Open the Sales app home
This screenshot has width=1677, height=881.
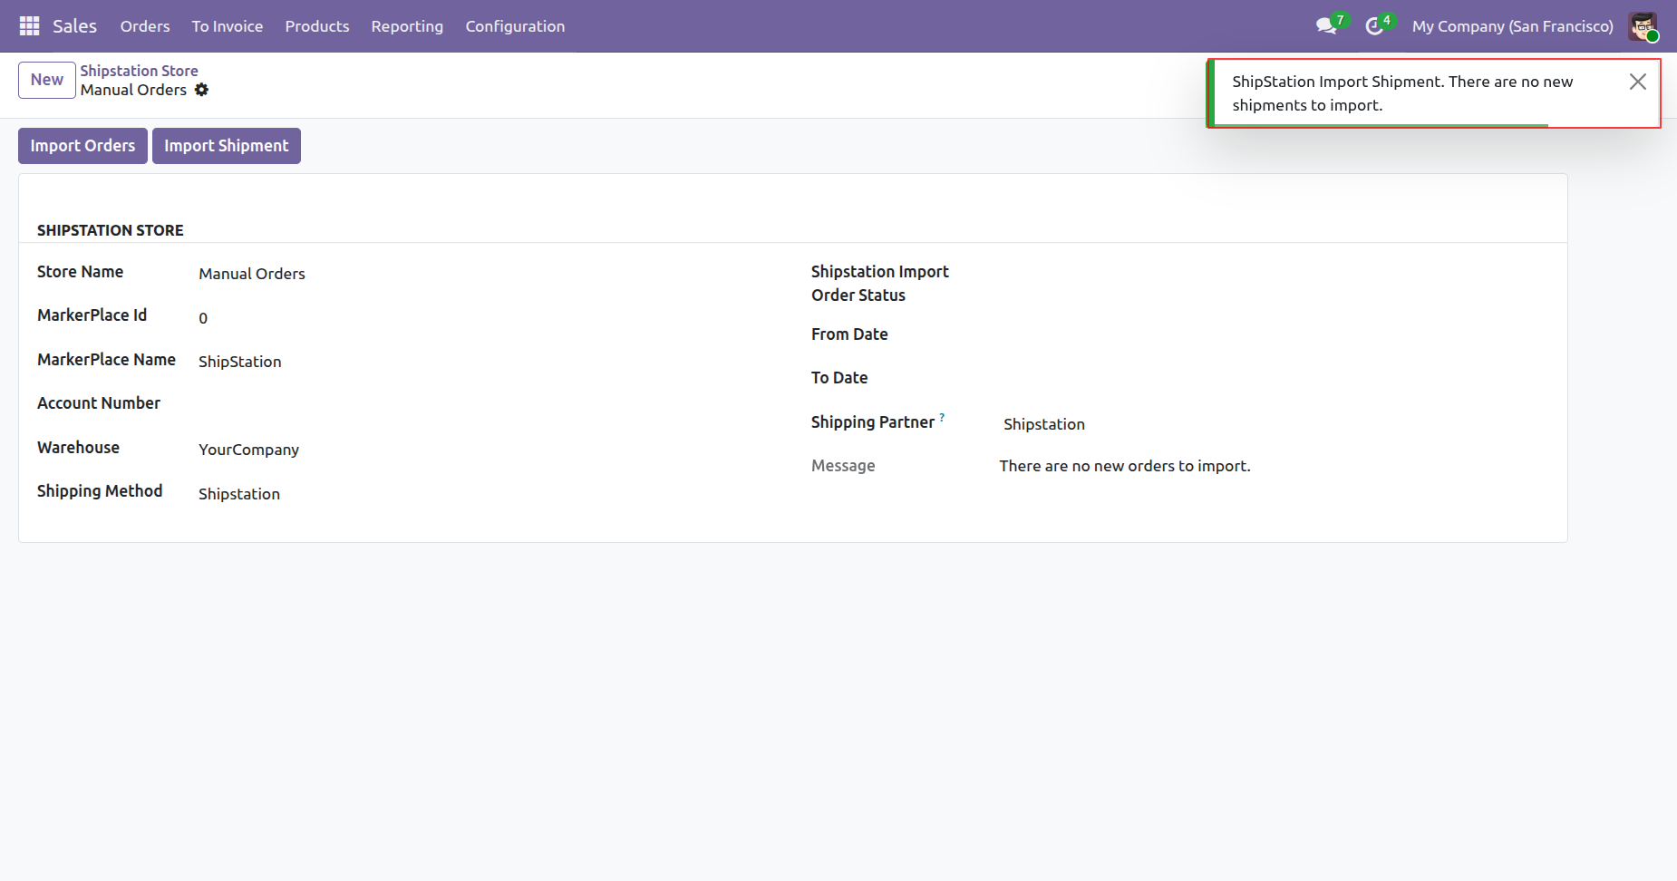click(x=74, y=26)
